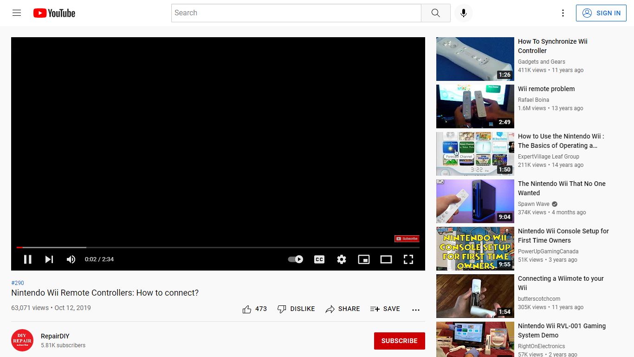Click the Subscribe watermark in video
Screen dimensions: 634x357
point(407,238)
